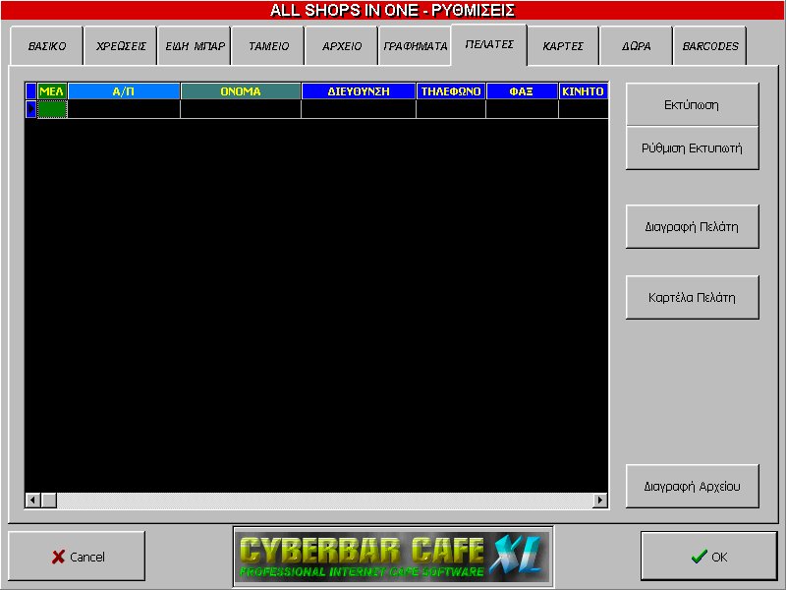The height and width of the screenshot is (590, 786).
Task: Confirm with the green checkmark OK button
Action: [x=708, y=557]
